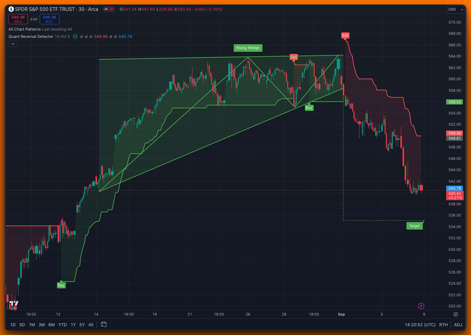Open the USD currency dropdown
This screenshot has width=471, height=335.
pos(456,9)
